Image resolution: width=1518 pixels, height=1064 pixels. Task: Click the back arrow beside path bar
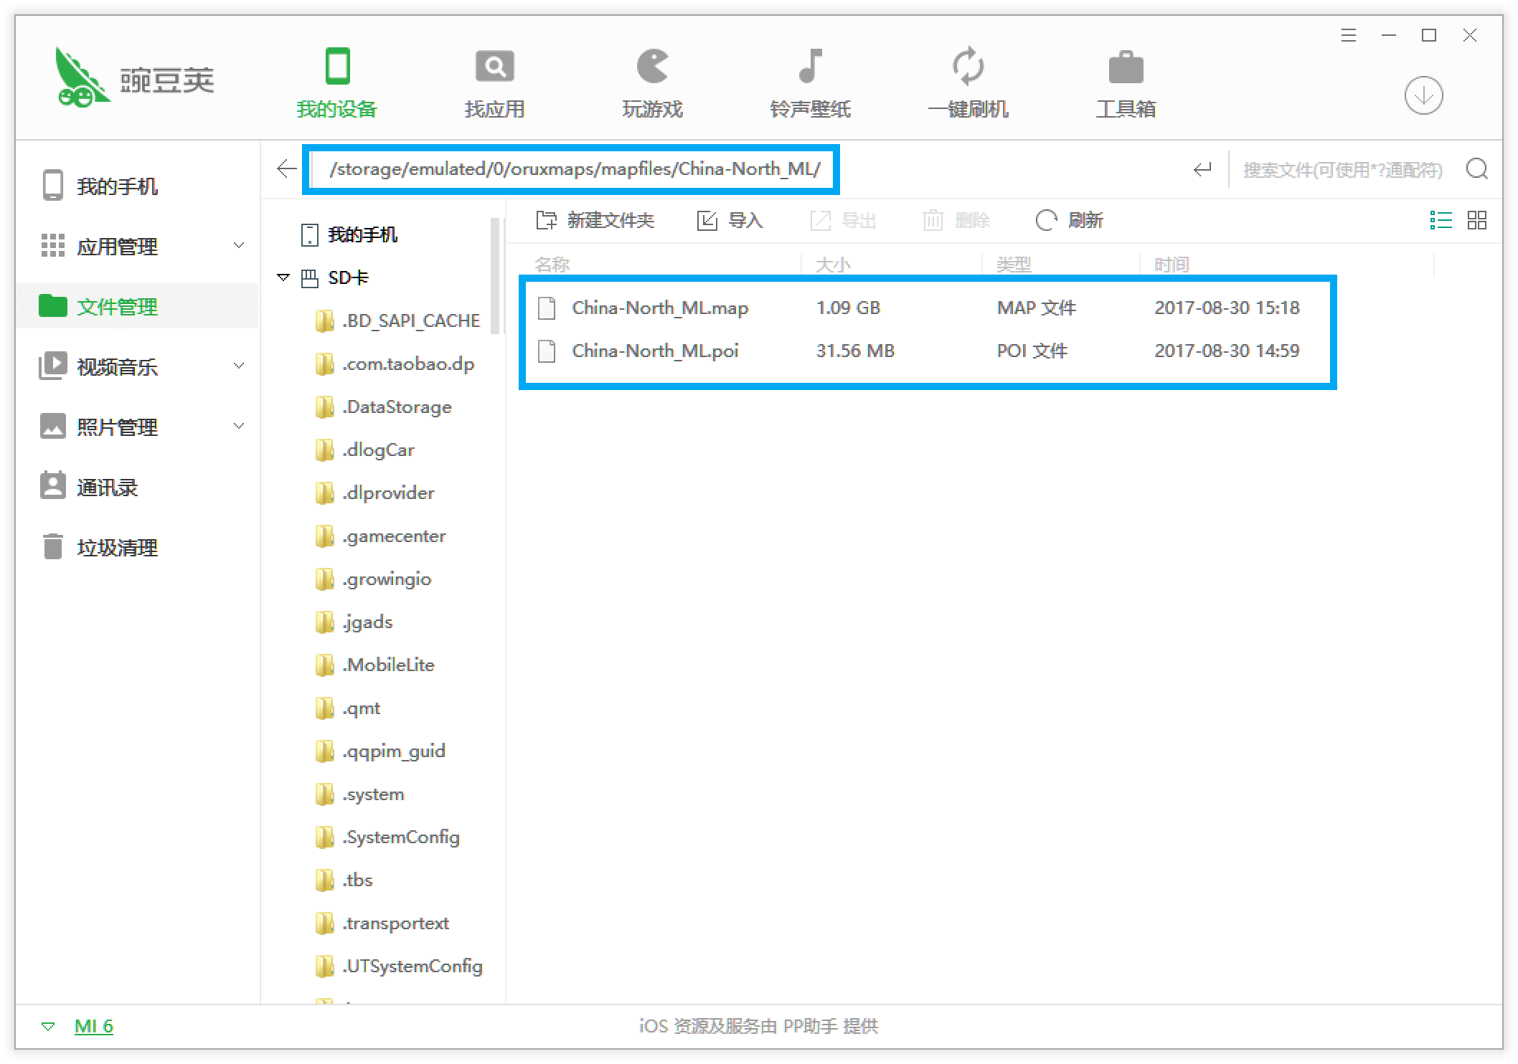pos(286,169)
